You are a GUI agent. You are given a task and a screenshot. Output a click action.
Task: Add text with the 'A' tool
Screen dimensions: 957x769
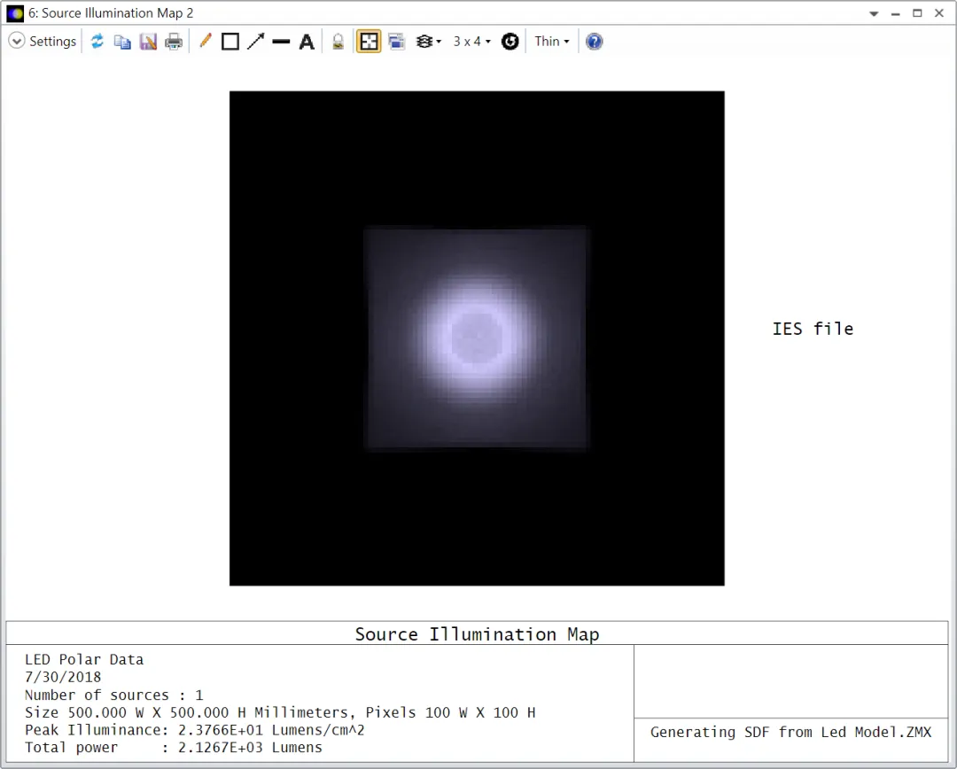pos(307,42)
